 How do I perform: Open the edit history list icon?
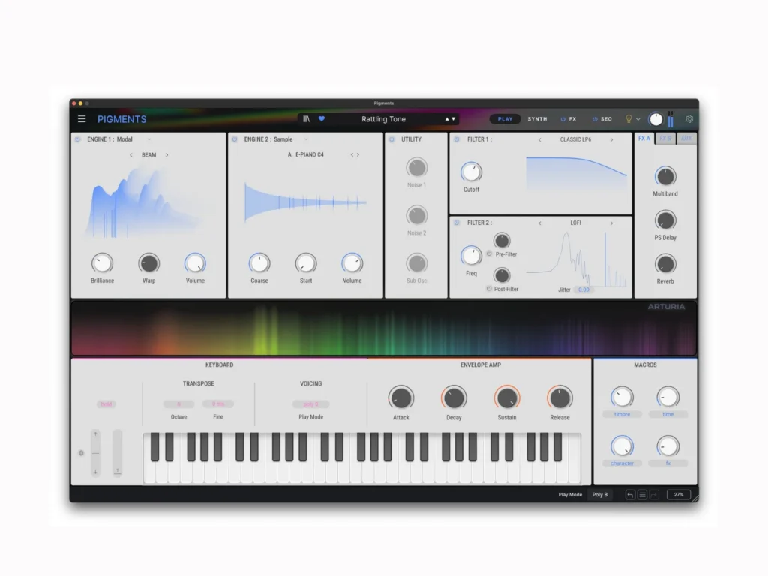642,495
